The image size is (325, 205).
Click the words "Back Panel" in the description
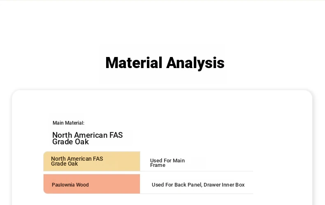click(188, 185)
